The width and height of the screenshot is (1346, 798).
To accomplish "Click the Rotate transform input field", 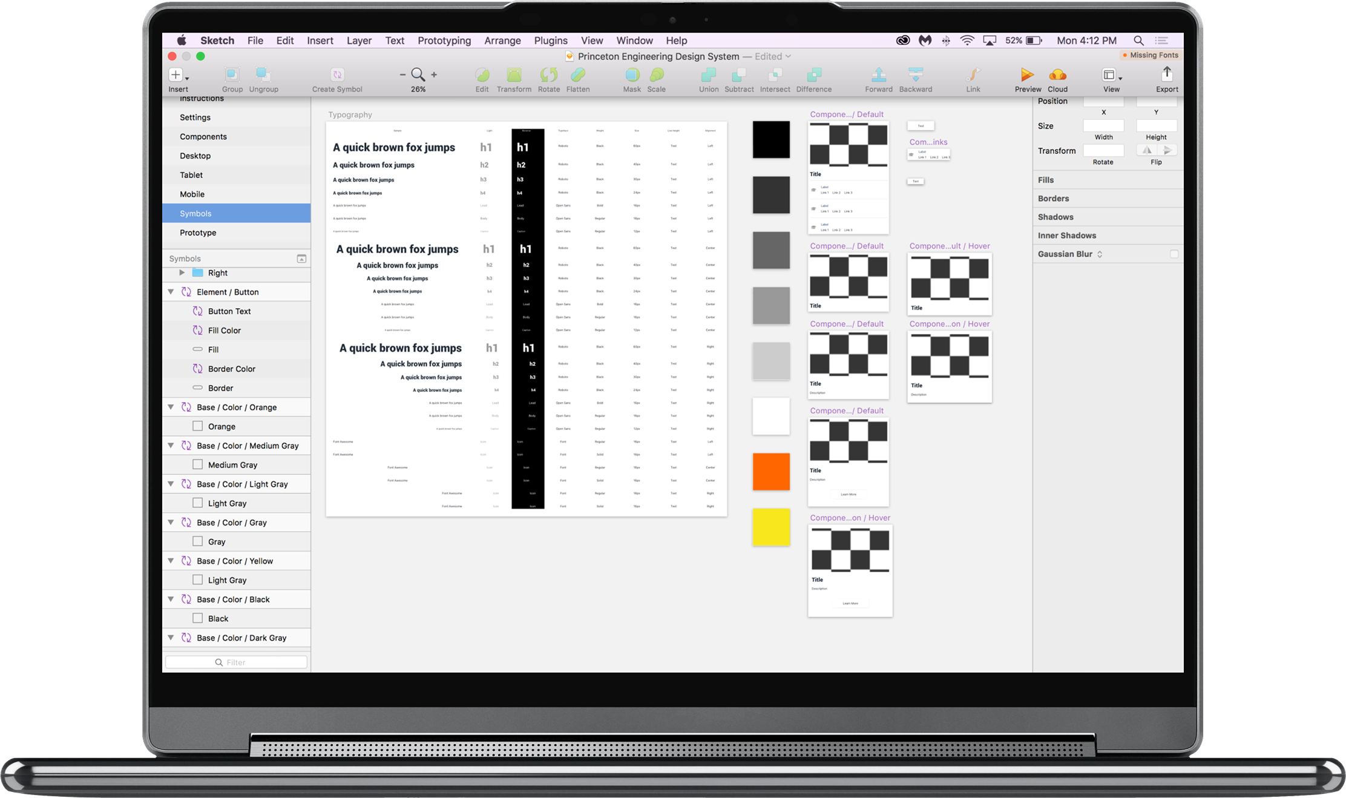I will [x=1103, y=151].
